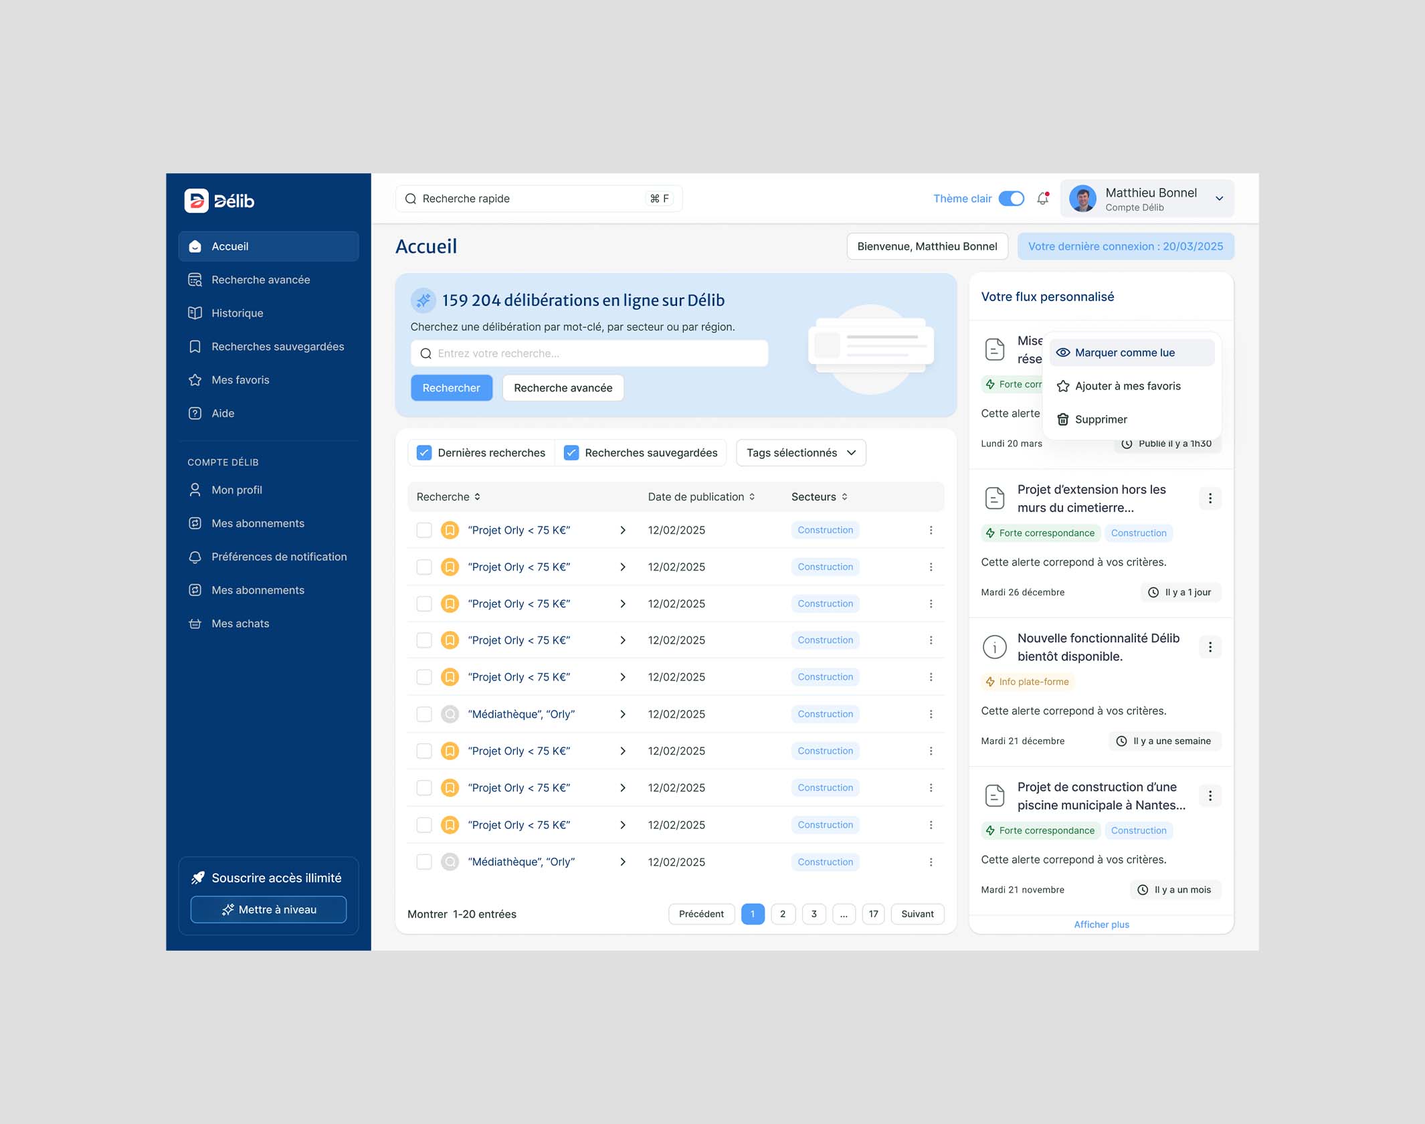Uncheck Dernières recherches checkbox
Screen dimensions: 1425x1124
tap(424, 453)
